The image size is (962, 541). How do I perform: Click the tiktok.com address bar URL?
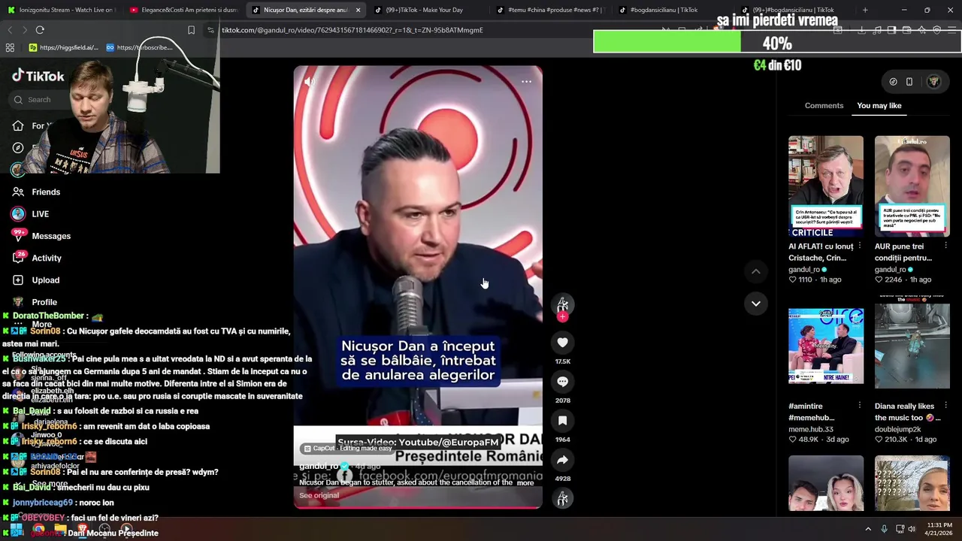[352, 30]
